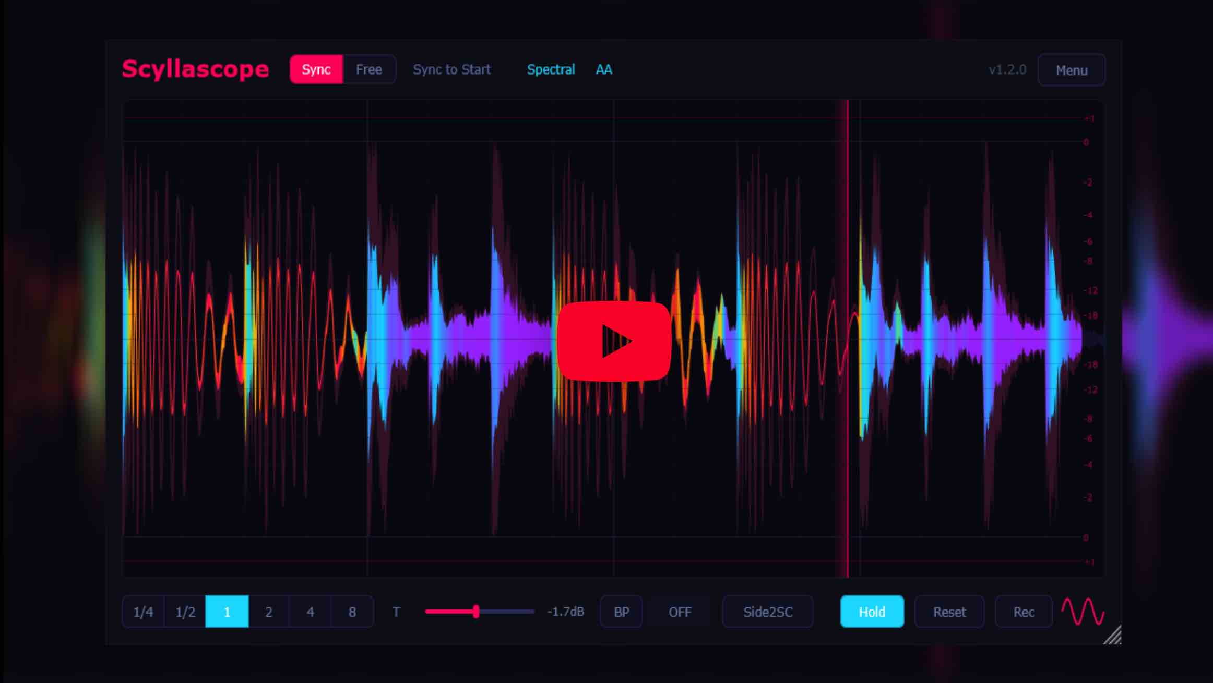This screenshot has height=683, width=1213.
Task: Click the T label next to the slider
Action: coord(396,612)
